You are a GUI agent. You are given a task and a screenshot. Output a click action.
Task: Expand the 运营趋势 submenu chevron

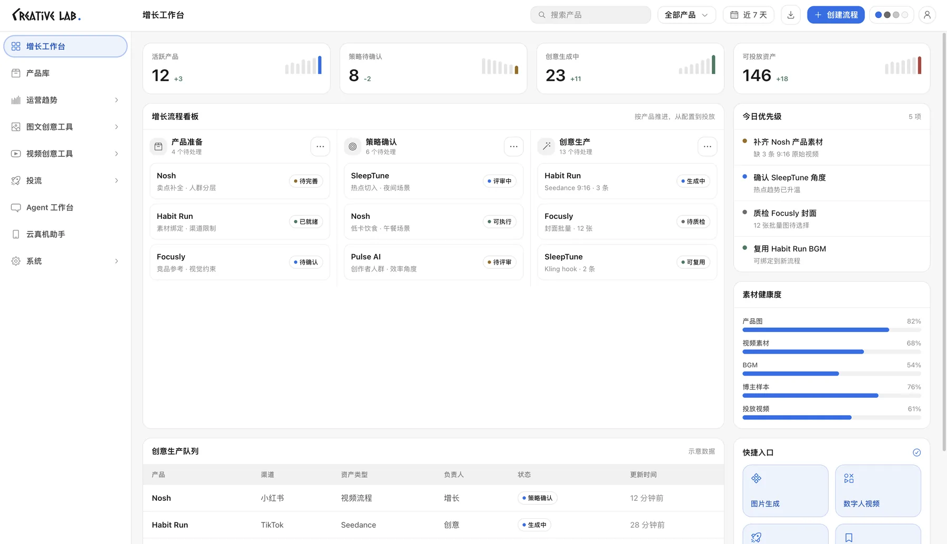coord(116,100)
